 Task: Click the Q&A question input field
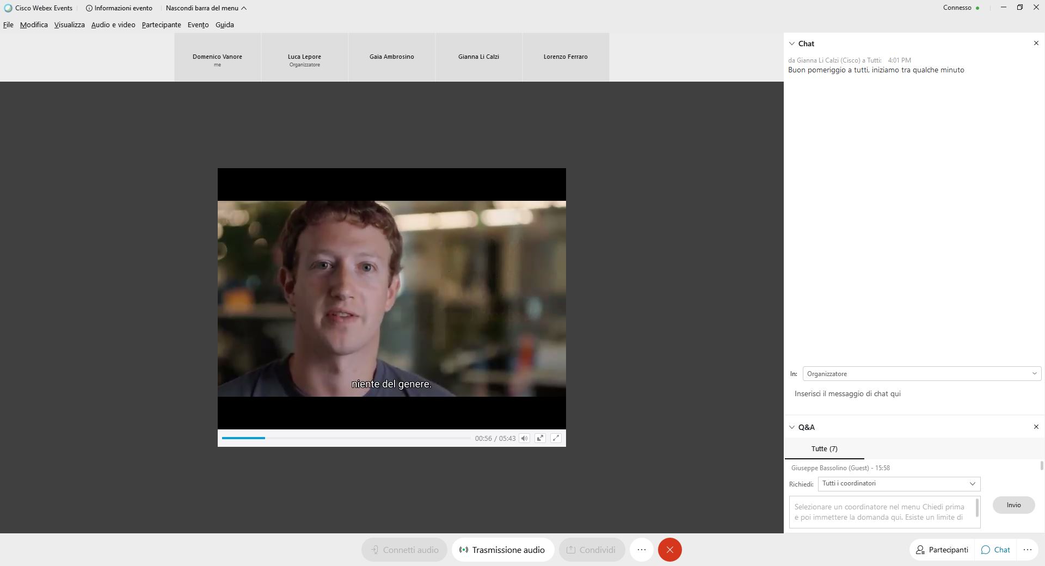pos(884,512)
